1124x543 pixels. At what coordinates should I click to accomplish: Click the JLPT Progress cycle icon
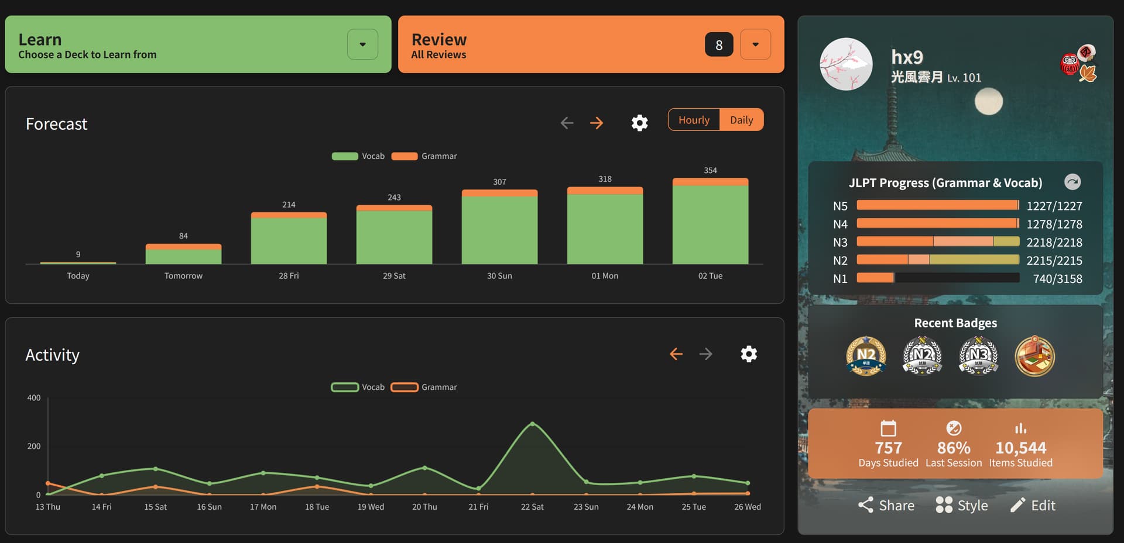pyautogui.click(x=1072, y=182)
